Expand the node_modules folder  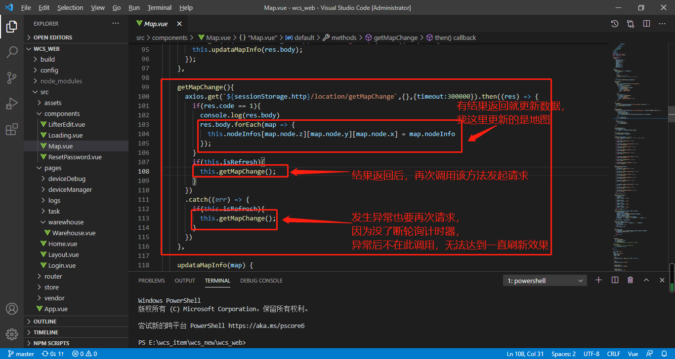pyautogui.click(x=76, y=81)
